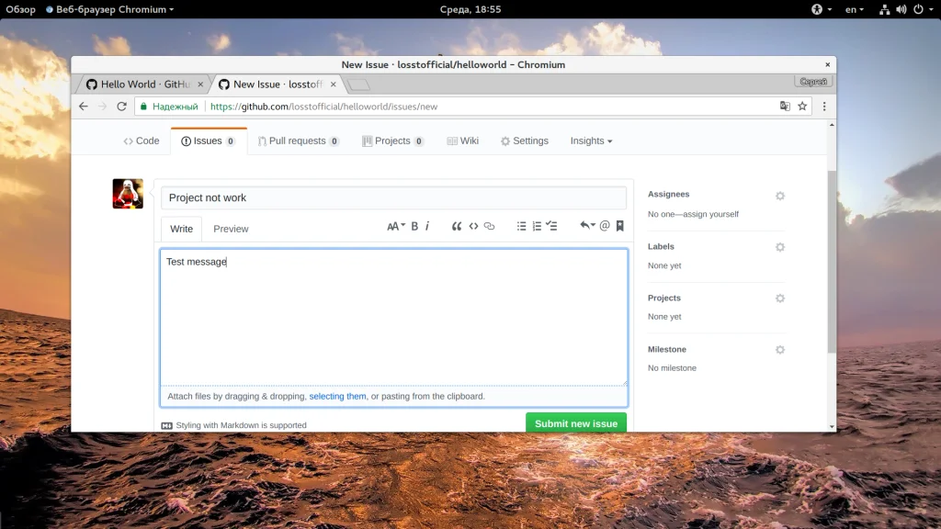Click the network icon in top bar
The image size is (941, 529).
click(884, 9)
